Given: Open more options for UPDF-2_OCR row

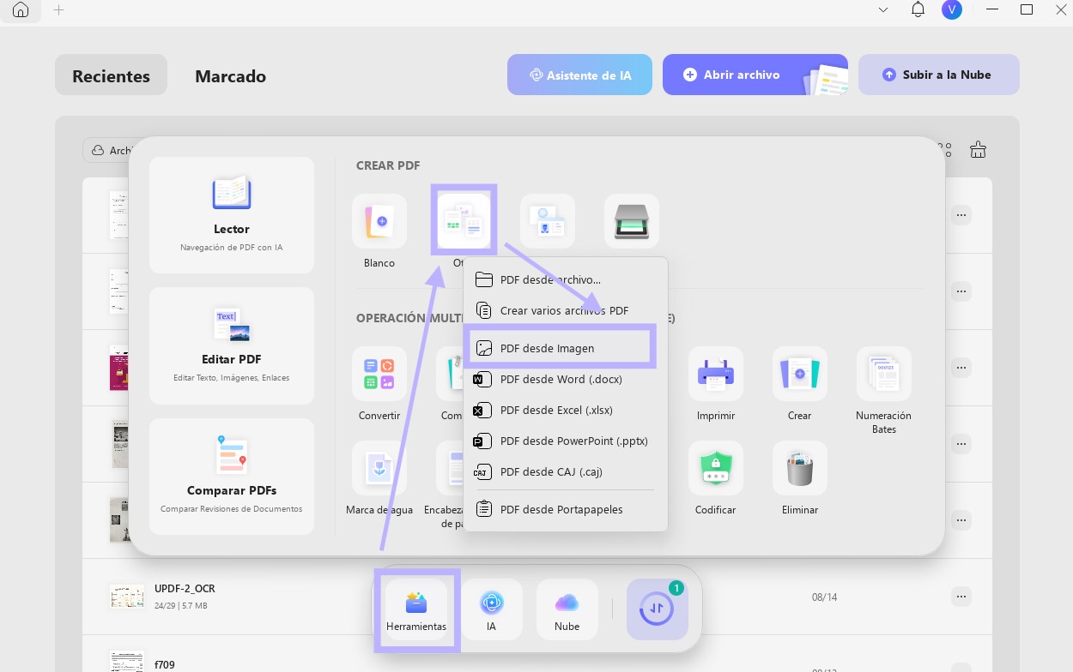Looking at the screenshot, I should [961, 596].
